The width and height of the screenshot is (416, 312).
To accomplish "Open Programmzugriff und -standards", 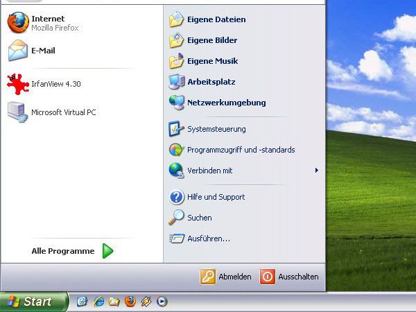I will [x=244, y=150].
